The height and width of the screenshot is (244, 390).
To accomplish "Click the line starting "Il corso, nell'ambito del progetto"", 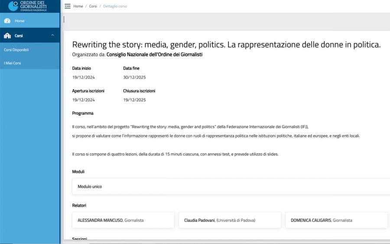I will (x=190, y=127).
